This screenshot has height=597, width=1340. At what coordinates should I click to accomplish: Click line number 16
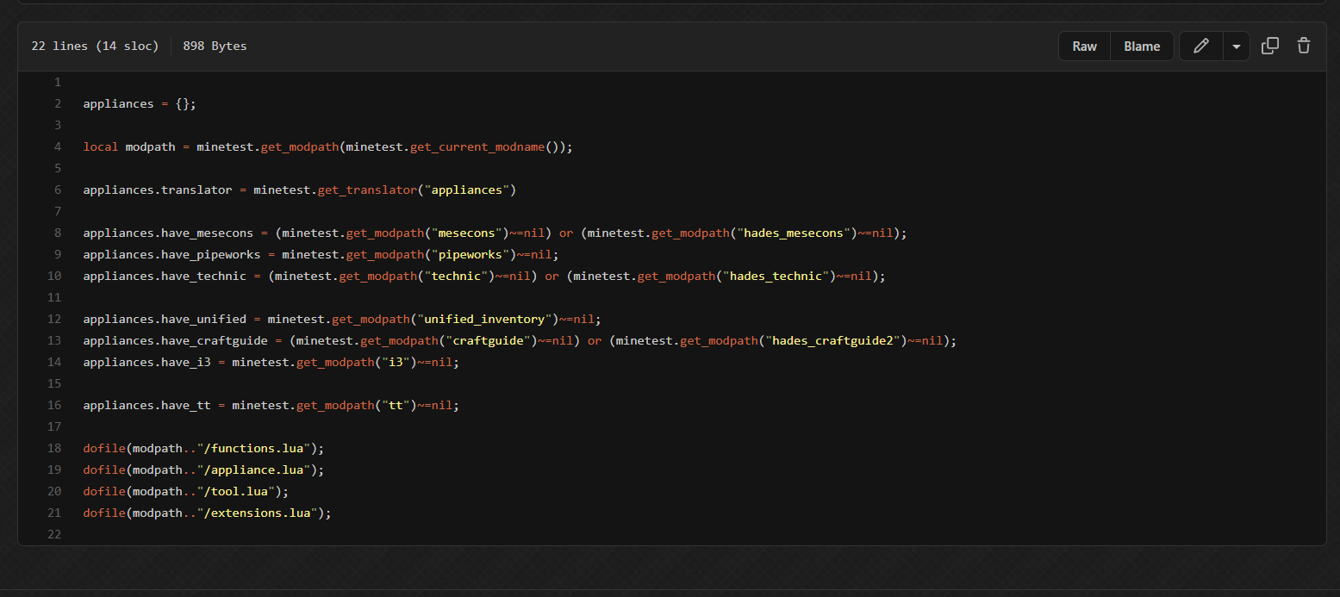coord(54,405)
